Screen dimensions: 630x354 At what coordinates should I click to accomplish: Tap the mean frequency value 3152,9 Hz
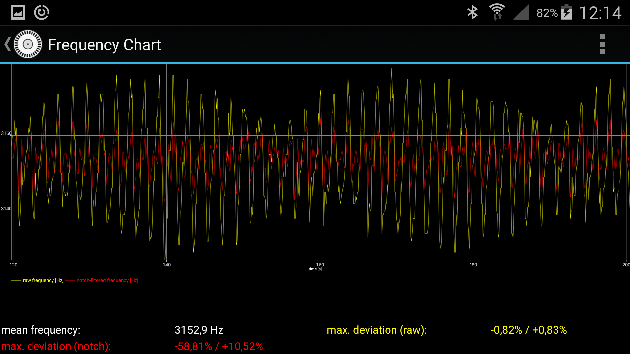pyautogui.click(x=199, y=330)
